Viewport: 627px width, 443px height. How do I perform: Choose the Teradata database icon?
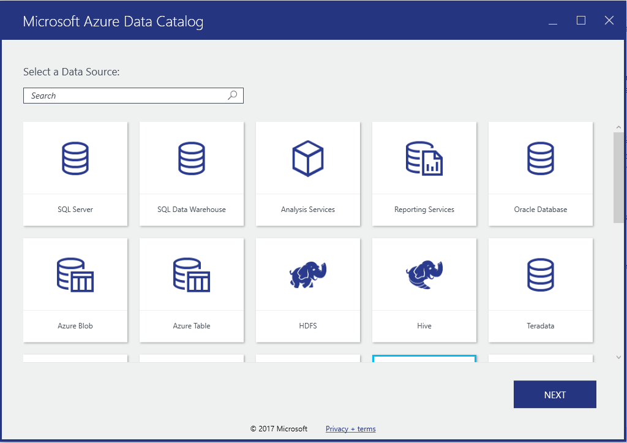(541, 275)
